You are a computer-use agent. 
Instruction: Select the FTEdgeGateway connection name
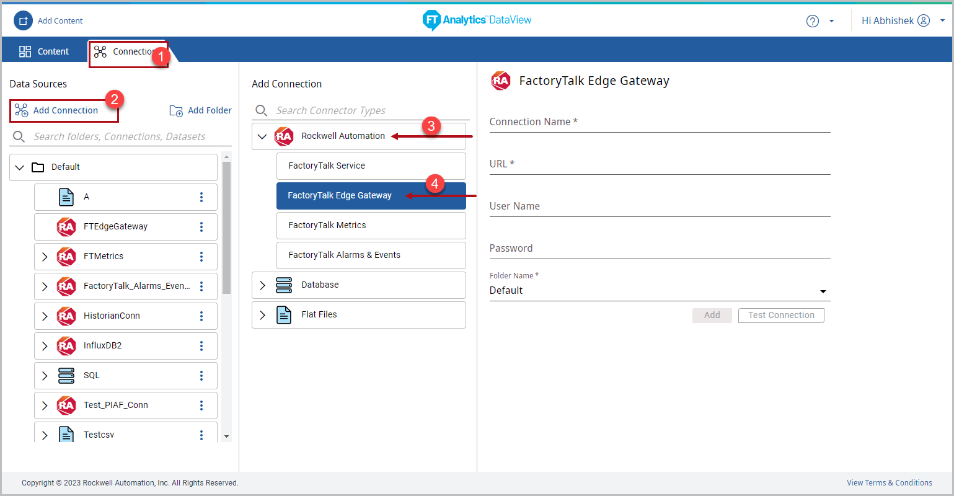click(115, 227)
